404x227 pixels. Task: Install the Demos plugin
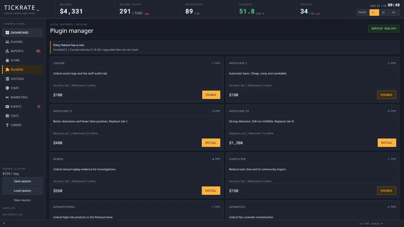click(x=211, y=191)
